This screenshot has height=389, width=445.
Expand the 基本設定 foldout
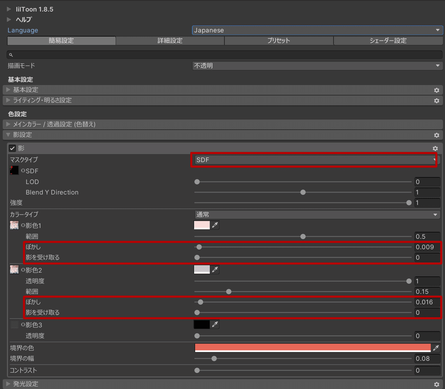8,90
